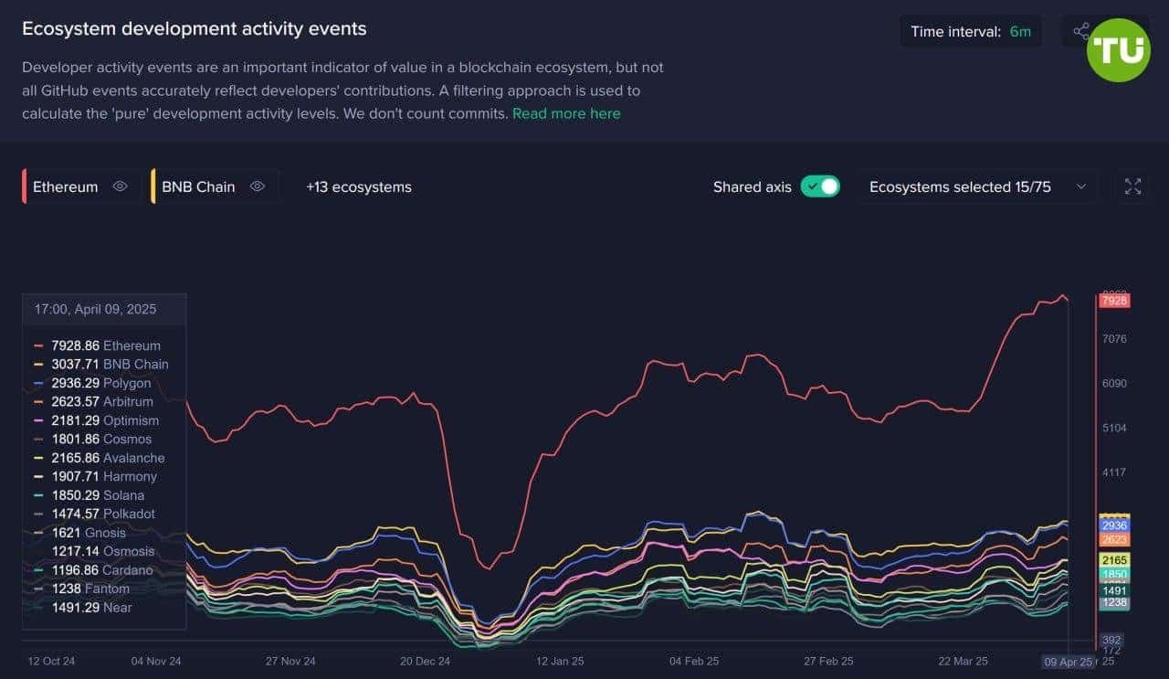This screenshot has width=1169, height=679.
Task: Expand the +13 ecosystems list
Action: click(358, 186)
